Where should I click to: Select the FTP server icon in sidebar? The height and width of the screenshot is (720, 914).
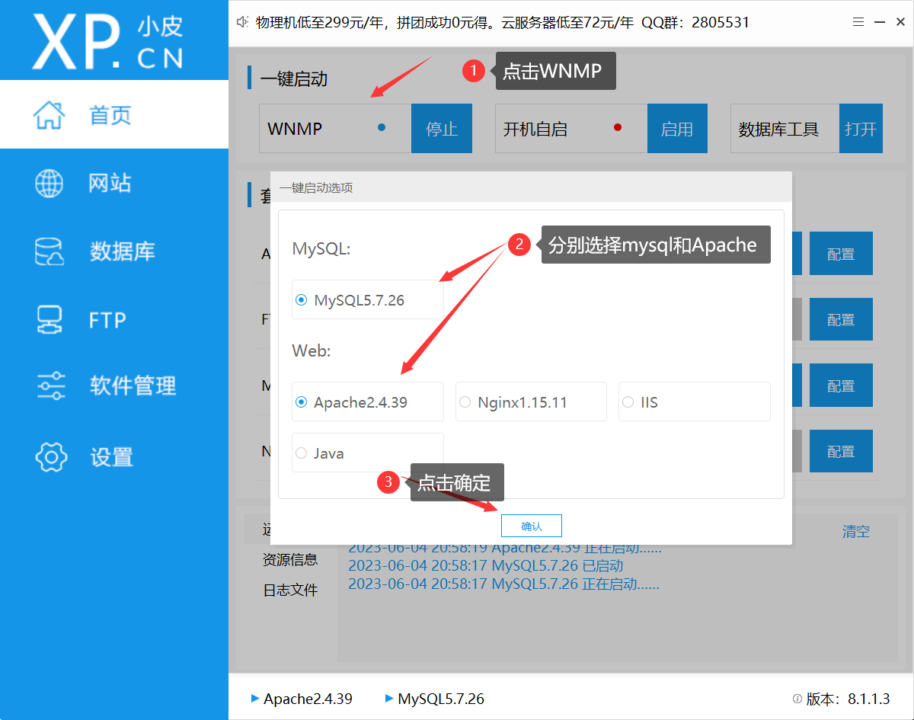50,320
